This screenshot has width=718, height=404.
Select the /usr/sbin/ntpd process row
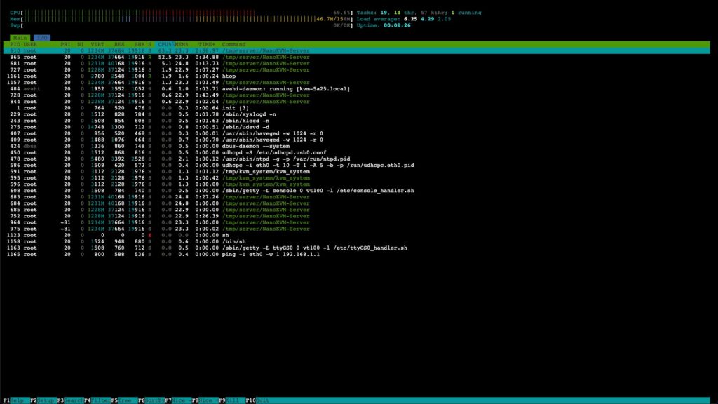point(357,159)
